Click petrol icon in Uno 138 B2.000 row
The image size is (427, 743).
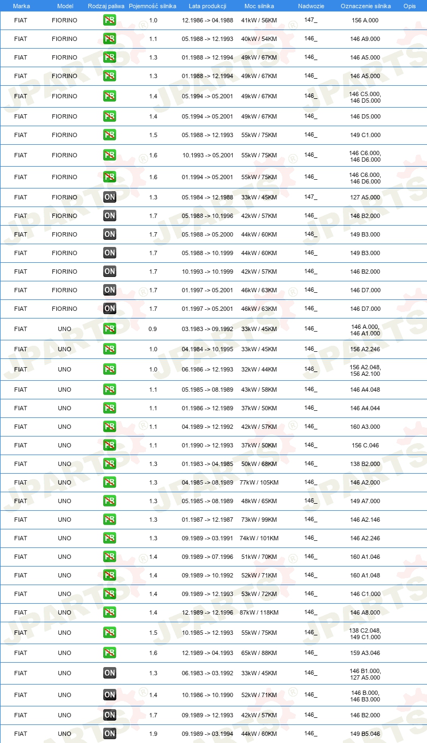pos(110,464)
